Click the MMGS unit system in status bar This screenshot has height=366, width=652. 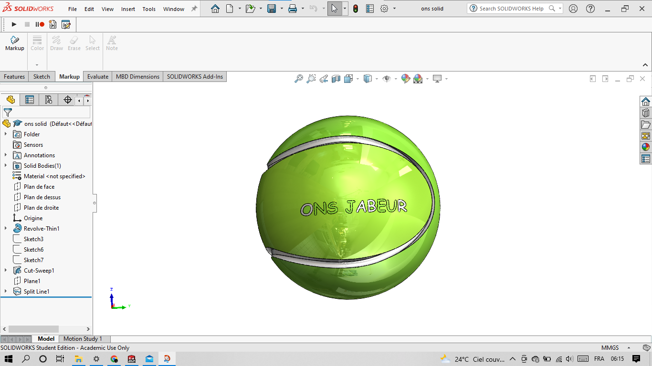tap(610, 348)
